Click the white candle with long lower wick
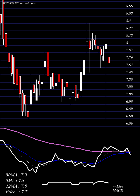The height and width of the screenshot is (196, 140). tap(106, 46)
